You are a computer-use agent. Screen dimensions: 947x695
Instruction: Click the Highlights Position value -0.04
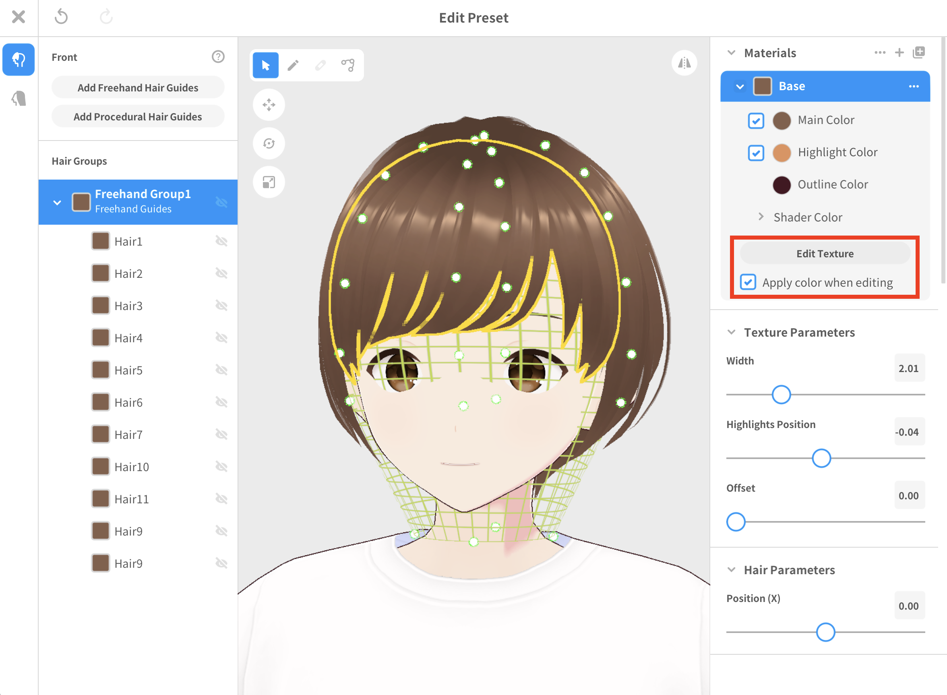click(x=909, y=432)
